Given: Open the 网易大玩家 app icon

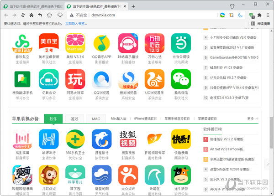Looking at the screenshot, I should (75, 79).
